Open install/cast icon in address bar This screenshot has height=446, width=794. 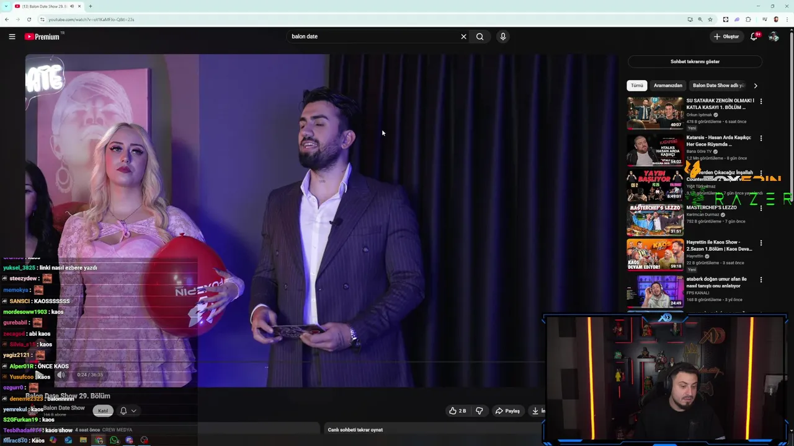[x=690, y=19]
